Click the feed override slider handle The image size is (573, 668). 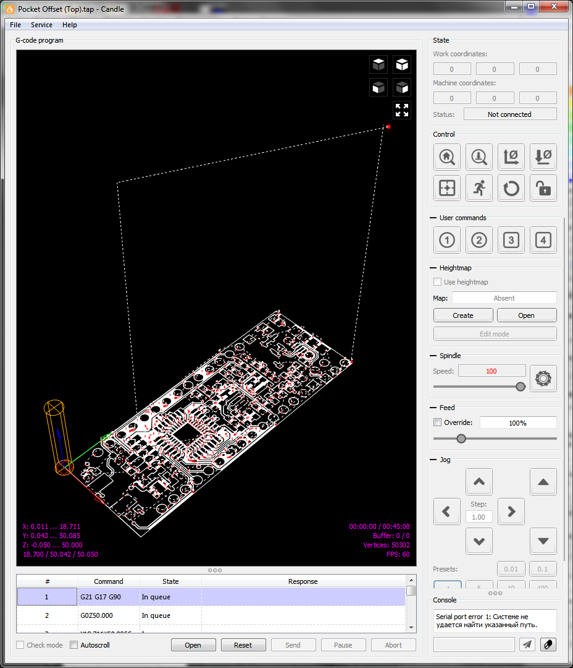click(461, 439)
